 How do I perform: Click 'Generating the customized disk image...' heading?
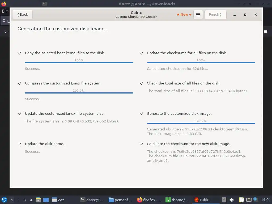(63, 29)
